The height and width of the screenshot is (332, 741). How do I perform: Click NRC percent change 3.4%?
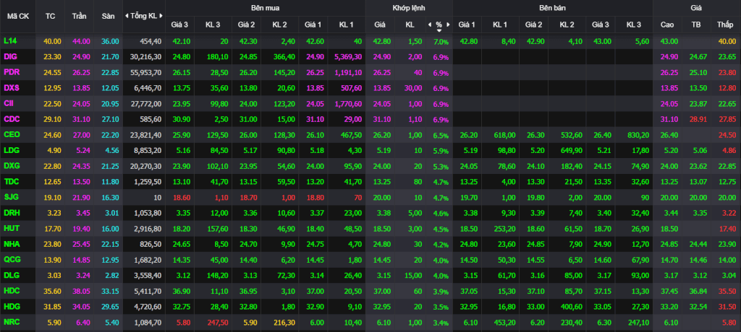[x=439, y=323]
